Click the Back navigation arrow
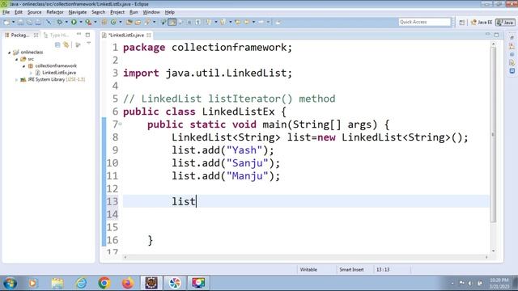Screen dimensions: 518x291 (x=247, y=22)
